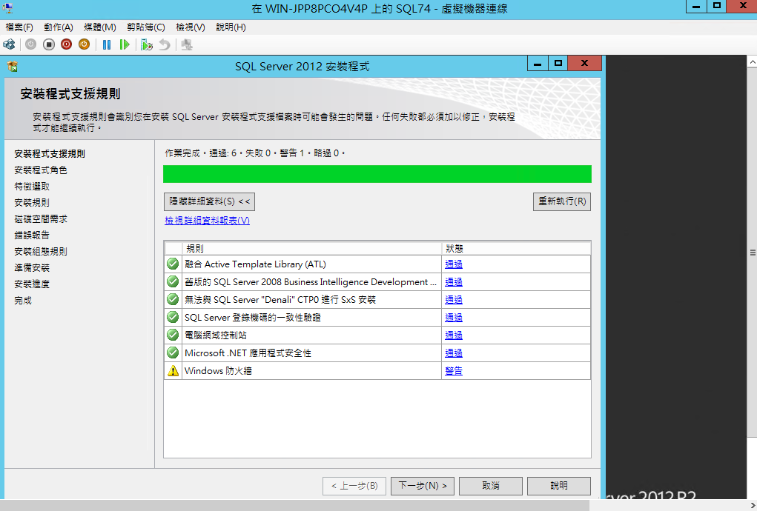The image size is (757, 511).
Task: Click the disabled < 上一步(B) button
Action: click(354, 486)
